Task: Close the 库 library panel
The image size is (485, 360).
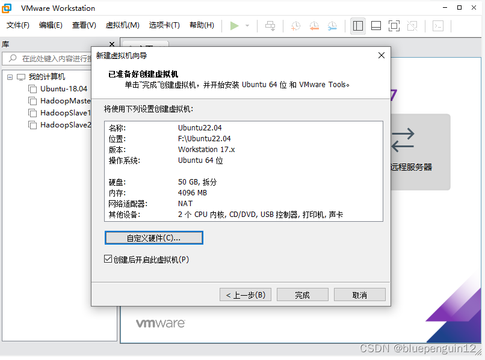Action: (x=112, y=44)
